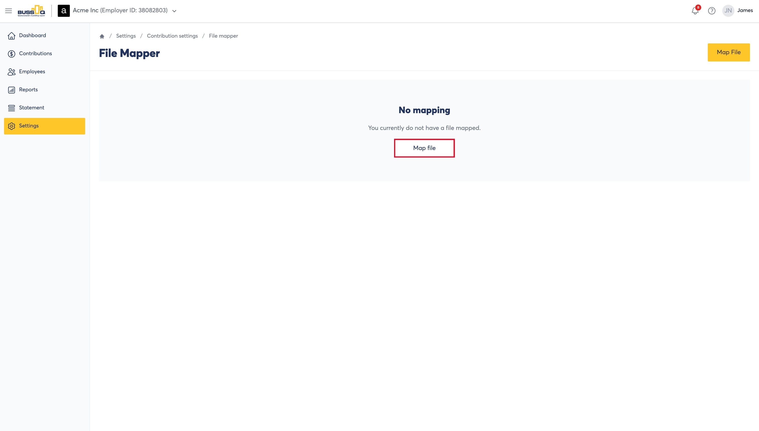The width and height of the screenshot is (759, 431).
Task: Follow the Settings breadcrumb link
Action: coord(126,36)
